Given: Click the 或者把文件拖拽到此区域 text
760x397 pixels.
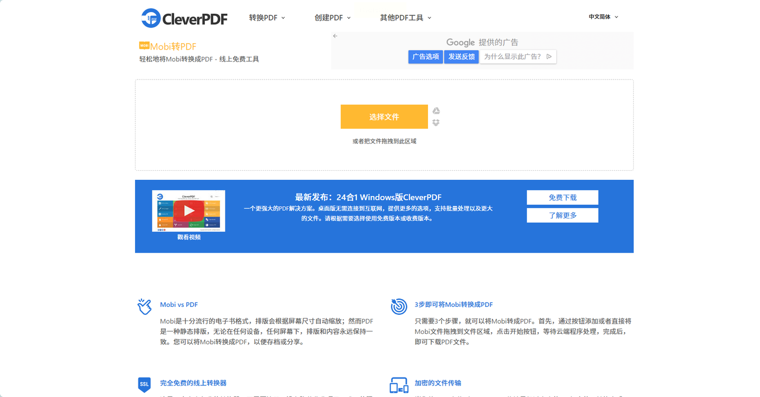Looking at the screenshot, I should [384, 141].
